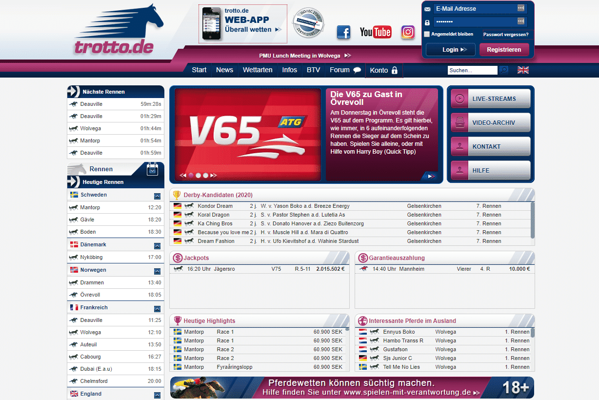
Task: Click the trotto.de horse logo
Action: click(x=120, y=29)
